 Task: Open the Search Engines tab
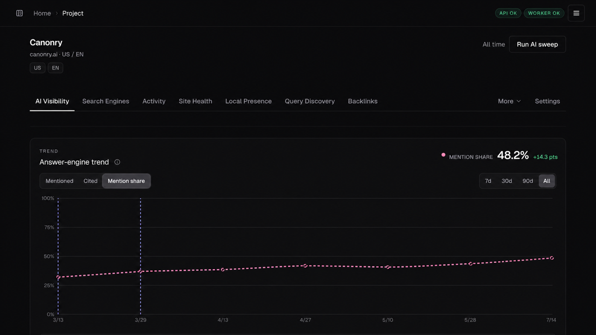point(106,101)
